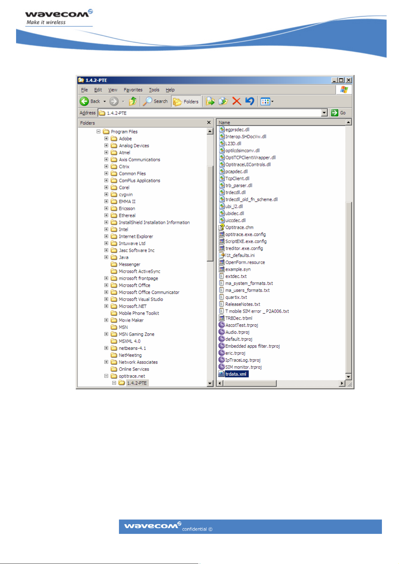
Task: Open Search magnifier in toolbar
Action: coord(147,101)
